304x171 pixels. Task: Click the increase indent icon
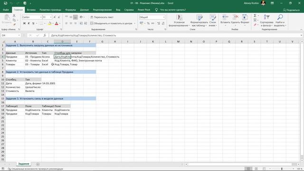85,23
